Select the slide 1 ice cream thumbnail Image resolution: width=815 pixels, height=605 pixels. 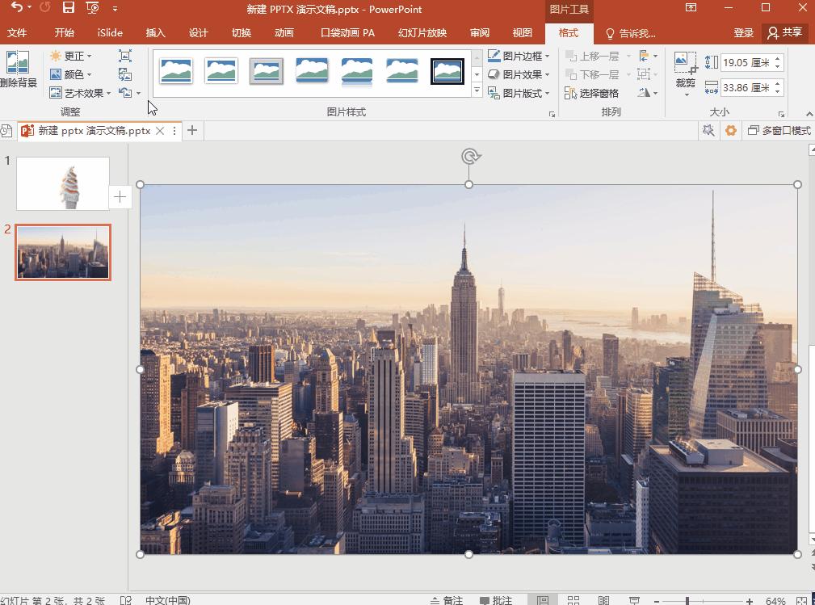pos(63,183)
